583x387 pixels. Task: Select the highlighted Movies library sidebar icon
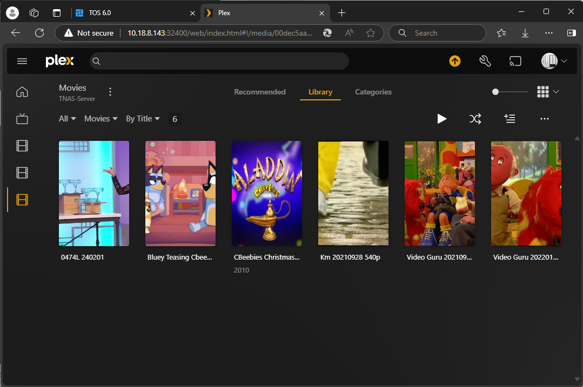22,200
